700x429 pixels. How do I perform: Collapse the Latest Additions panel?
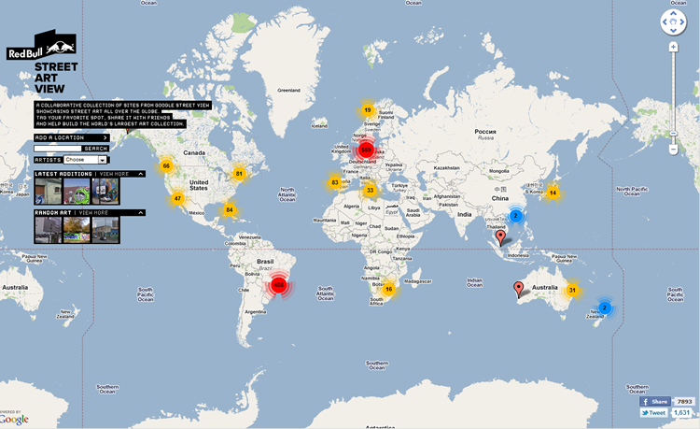coord(141,174)
